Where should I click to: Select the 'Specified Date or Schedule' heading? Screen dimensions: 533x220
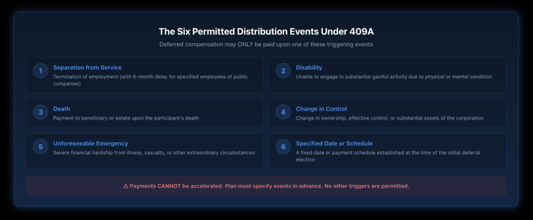334,143
